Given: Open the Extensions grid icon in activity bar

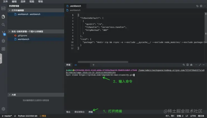Looking at the screenshot, I should tap(3, 49).
